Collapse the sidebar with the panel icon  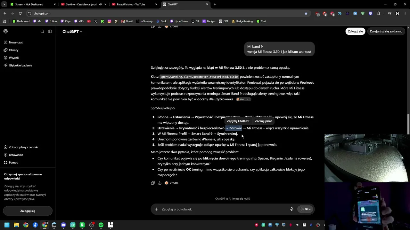(x=50, y=31)
